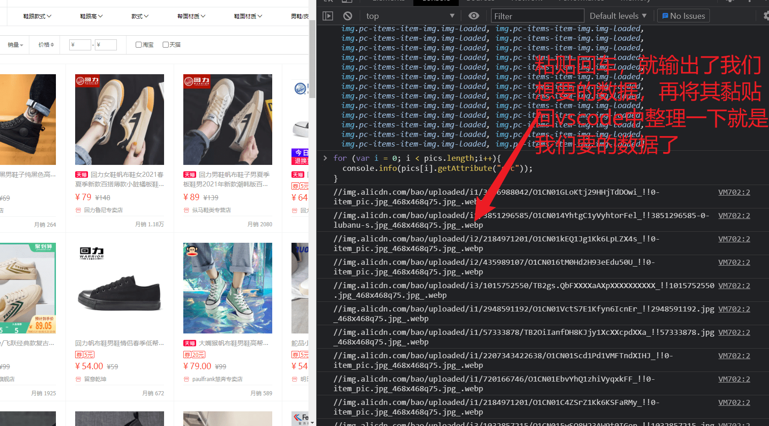This screenshot has width=769, height=426.
Task: Open the 款式 filter dropdown
Action: point(140,16)
